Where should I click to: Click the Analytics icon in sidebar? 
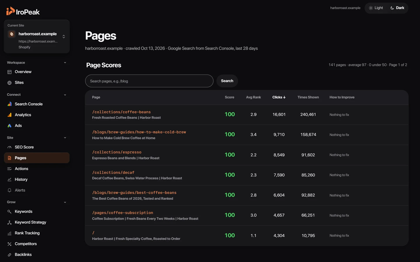click(x=9, y=115)
